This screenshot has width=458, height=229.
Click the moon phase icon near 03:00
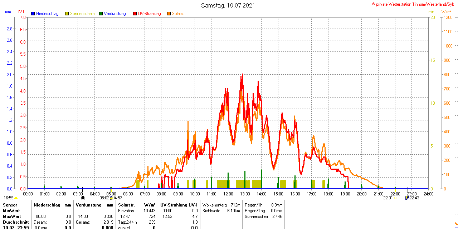[x=83, y=198]
